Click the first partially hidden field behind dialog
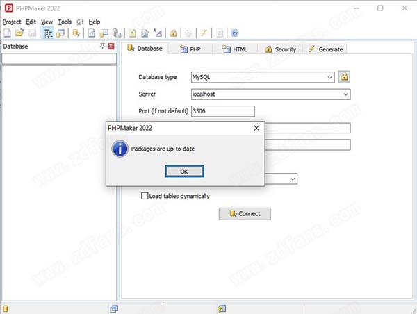Image resolution: width=417 pixels, height=314 pixels. pos(307,128)
